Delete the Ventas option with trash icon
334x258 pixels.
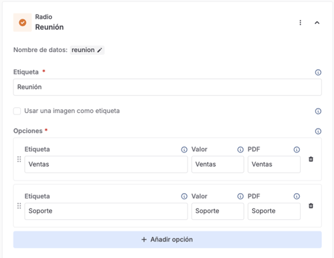point(311,159)
